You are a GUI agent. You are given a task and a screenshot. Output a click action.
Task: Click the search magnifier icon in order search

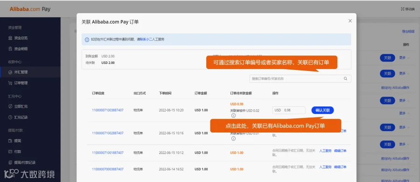345,79
